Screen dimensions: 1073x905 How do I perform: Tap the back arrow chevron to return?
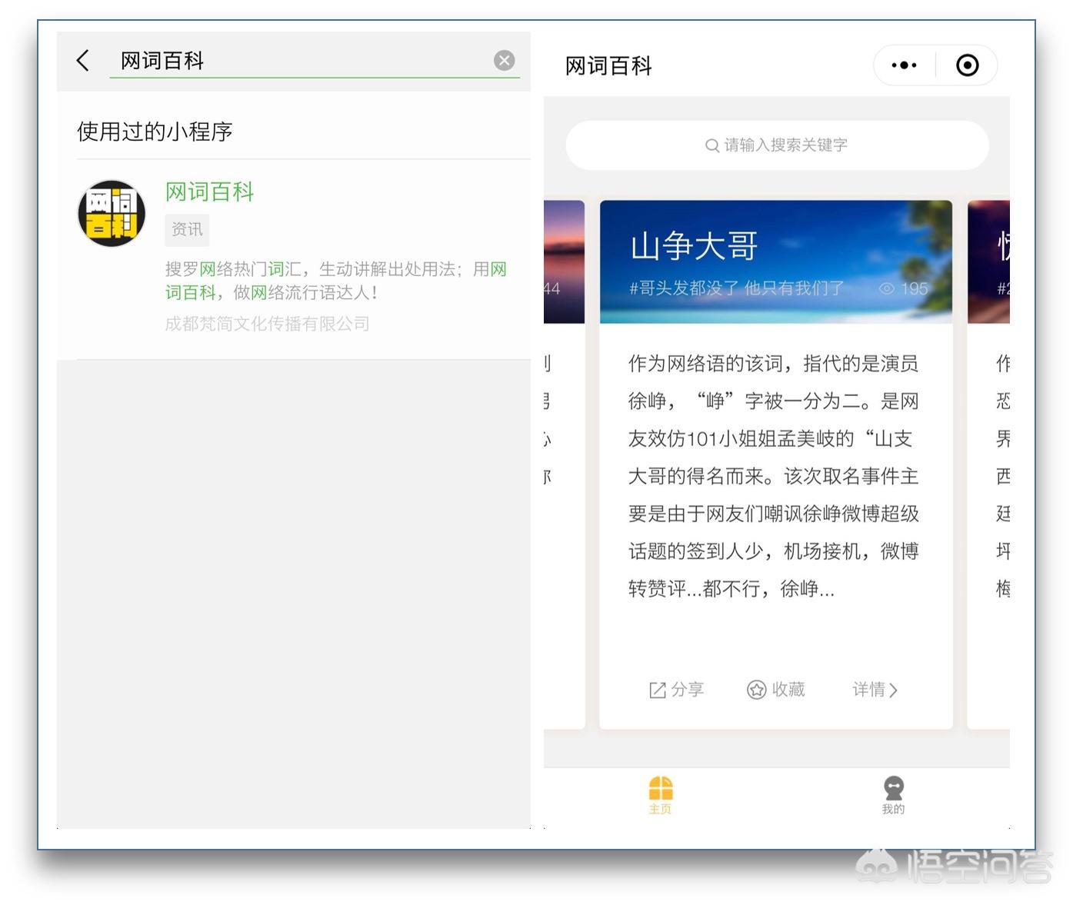(83, 61)
